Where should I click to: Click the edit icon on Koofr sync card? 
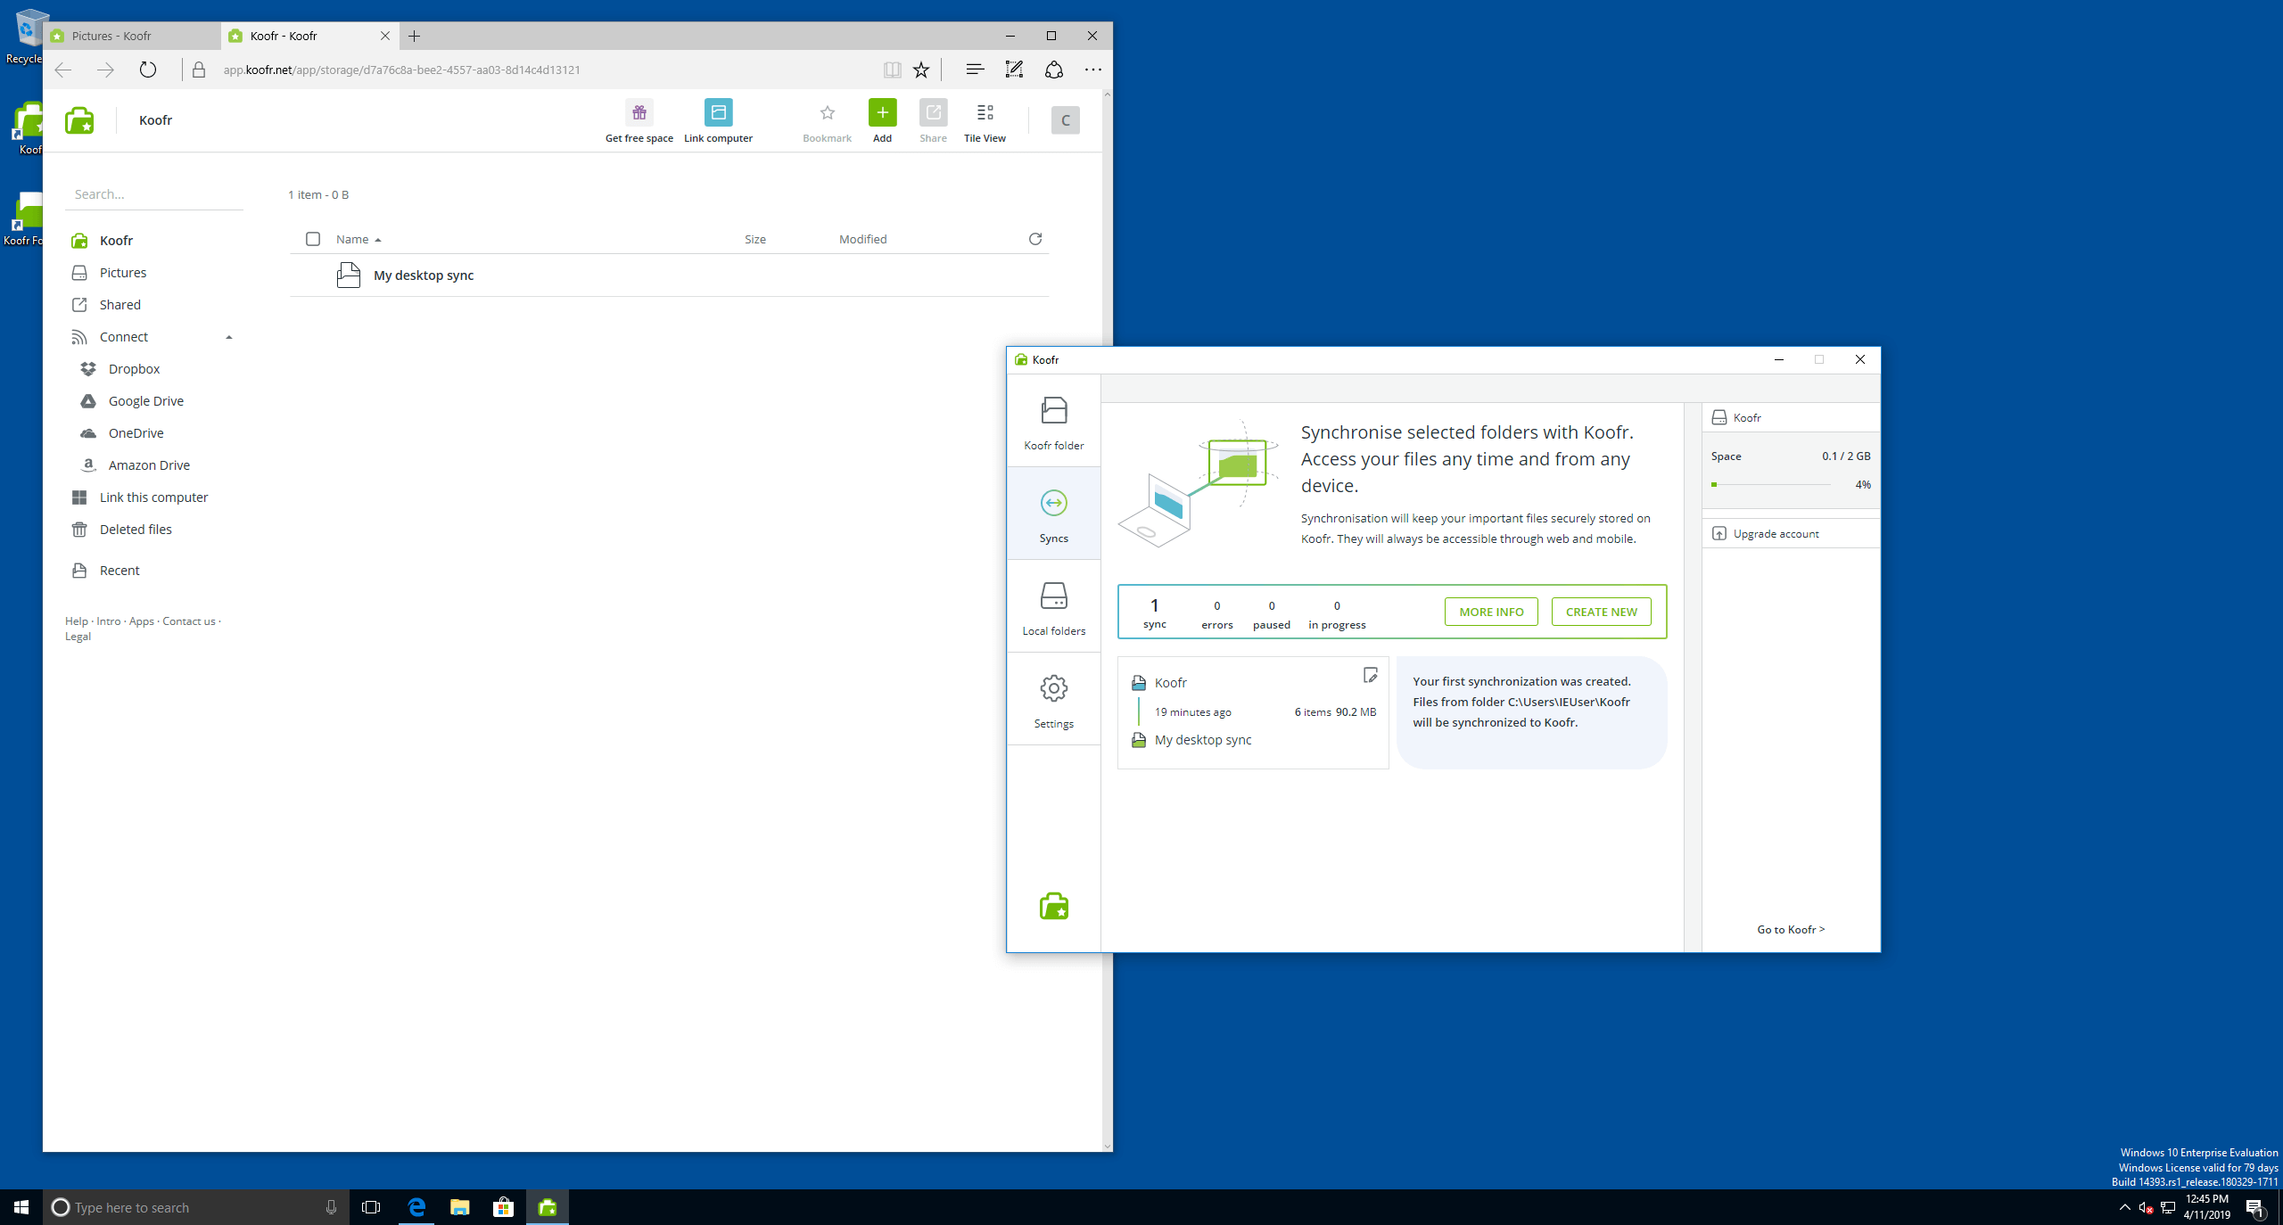(x=1370, y=675)
